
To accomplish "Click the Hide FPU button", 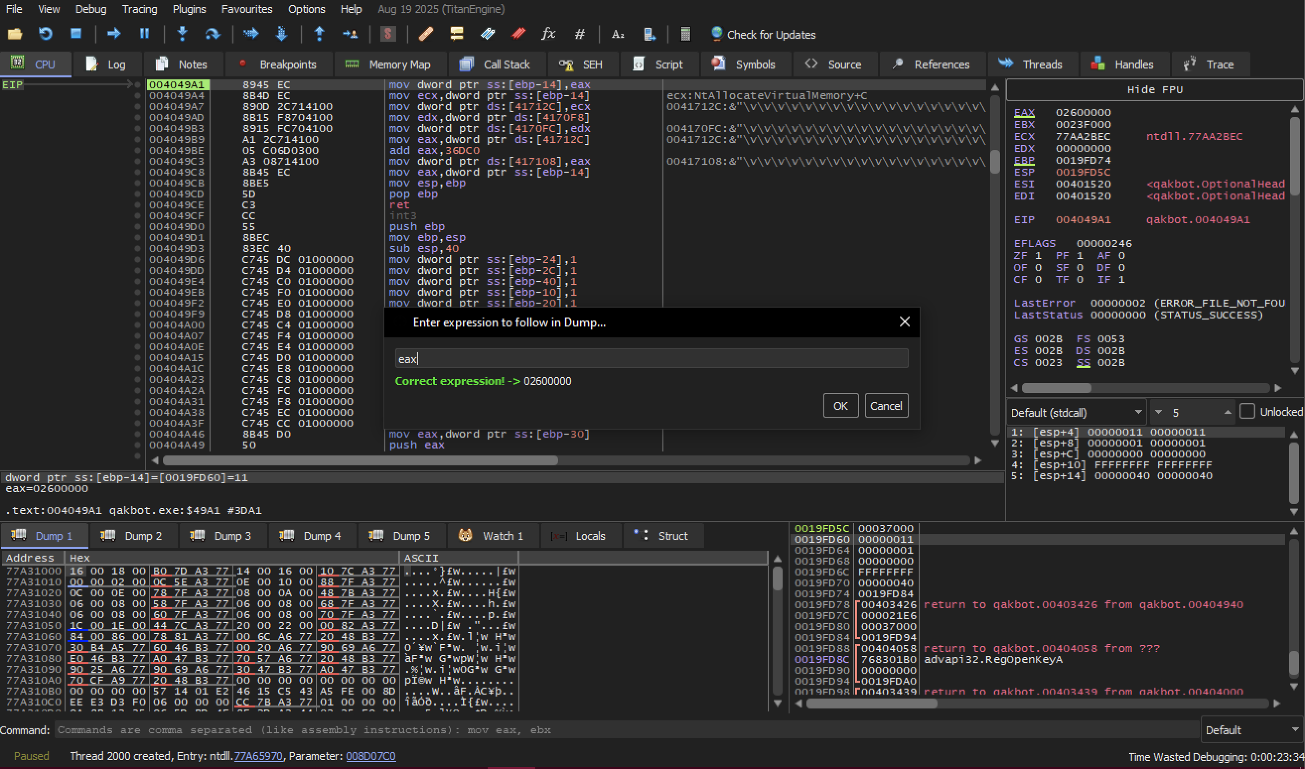I will 1154,90.
